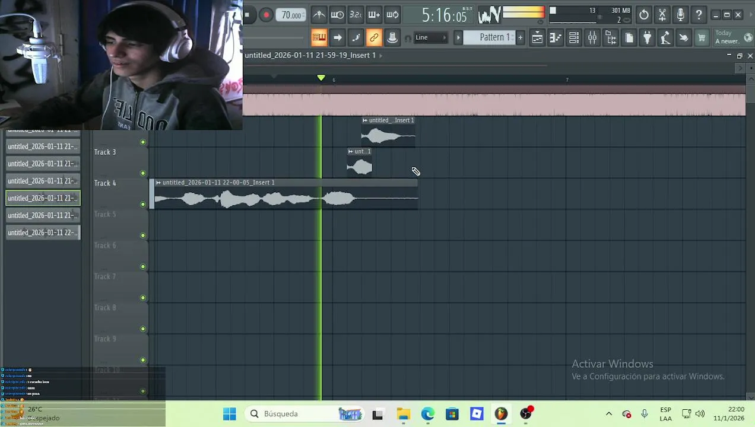Click the two-pages icon in toolbar
Viewport: 755px width, 427px height.
(x=629, y=38)
